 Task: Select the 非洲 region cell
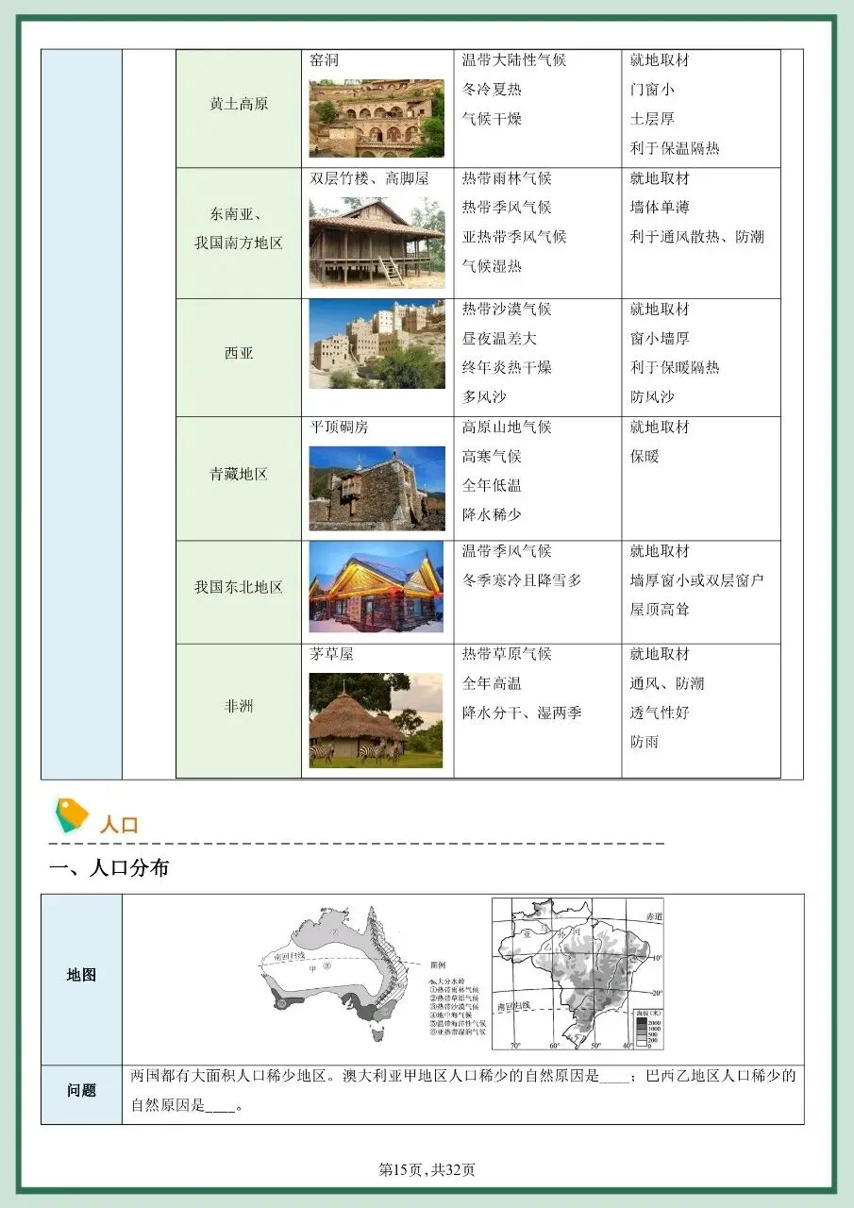coord(239,711)
